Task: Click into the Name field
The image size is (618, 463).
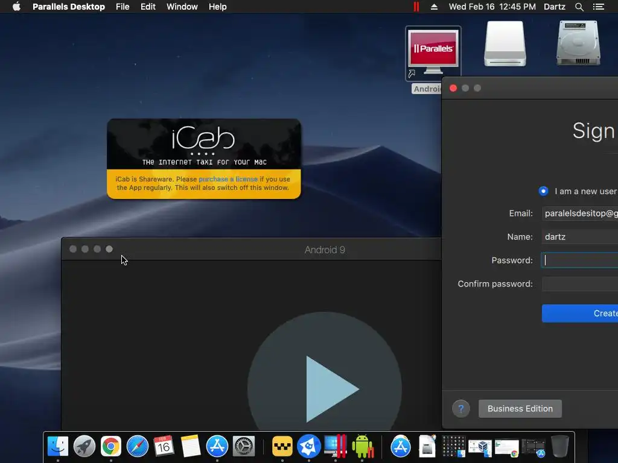Action: tap(580, 237)
